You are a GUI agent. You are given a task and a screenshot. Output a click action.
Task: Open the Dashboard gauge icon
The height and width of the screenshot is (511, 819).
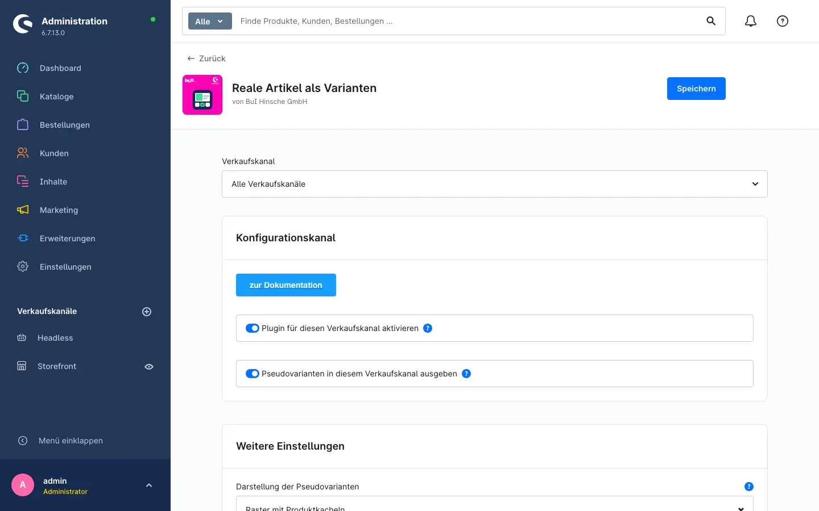pyautogui.click(x=23, y=68)
